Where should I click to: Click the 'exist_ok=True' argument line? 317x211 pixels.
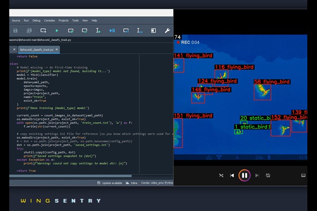click(x=35, y=101)
